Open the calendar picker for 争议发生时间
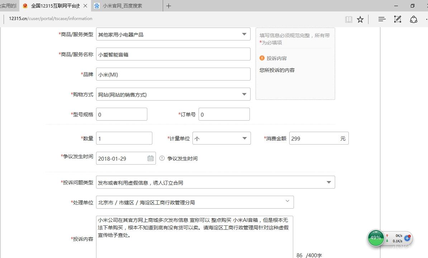Viewport: 428px width, 258px height. [x=150, y=158]
